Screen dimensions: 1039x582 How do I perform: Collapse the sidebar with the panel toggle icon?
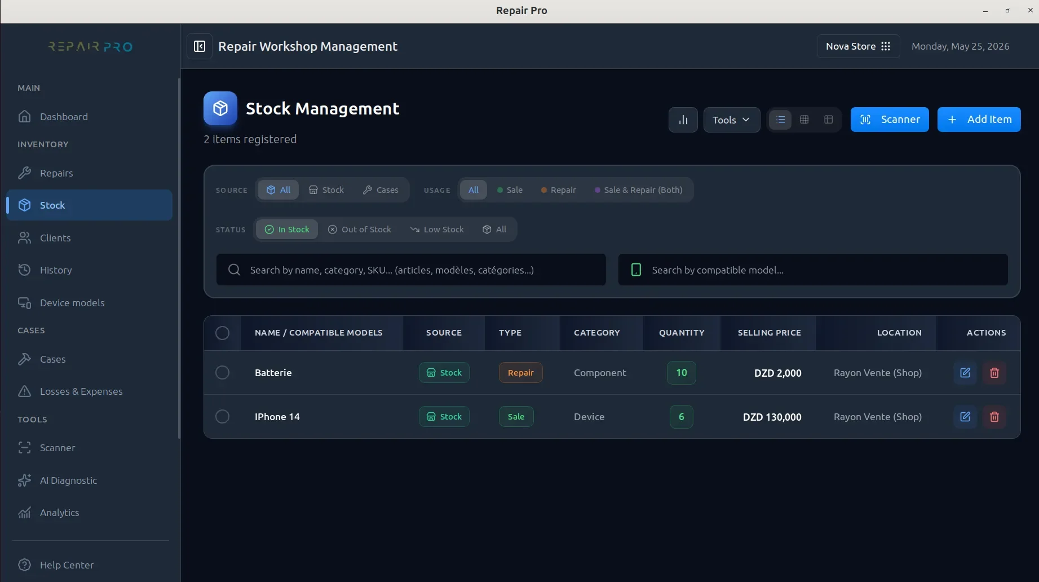pyautogui.click(x=200, y=46)
